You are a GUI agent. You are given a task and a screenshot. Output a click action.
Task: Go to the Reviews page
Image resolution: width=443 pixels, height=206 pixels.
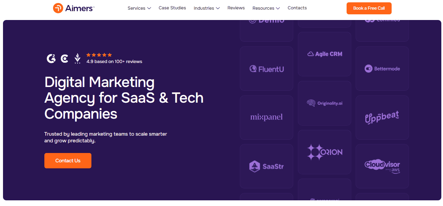tap(236, 8)
